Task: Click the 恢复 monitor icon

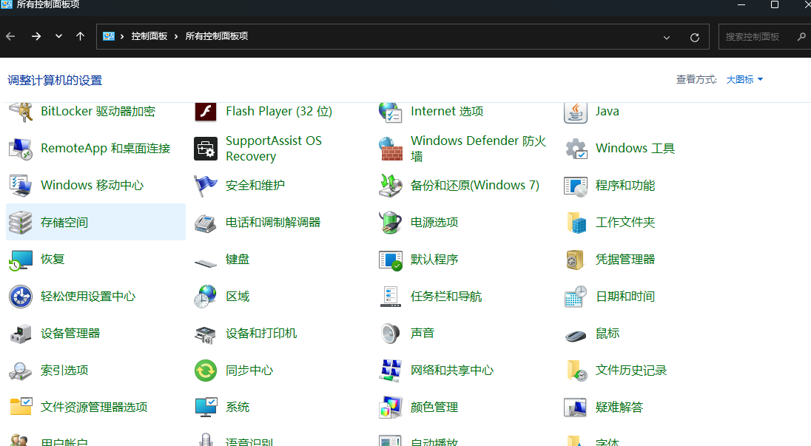Action: coord(21,260)
